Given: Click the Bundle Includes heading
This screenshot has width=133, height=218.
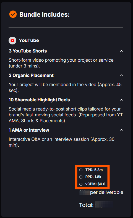Looking at the screenshot, I should coord(45,14).
